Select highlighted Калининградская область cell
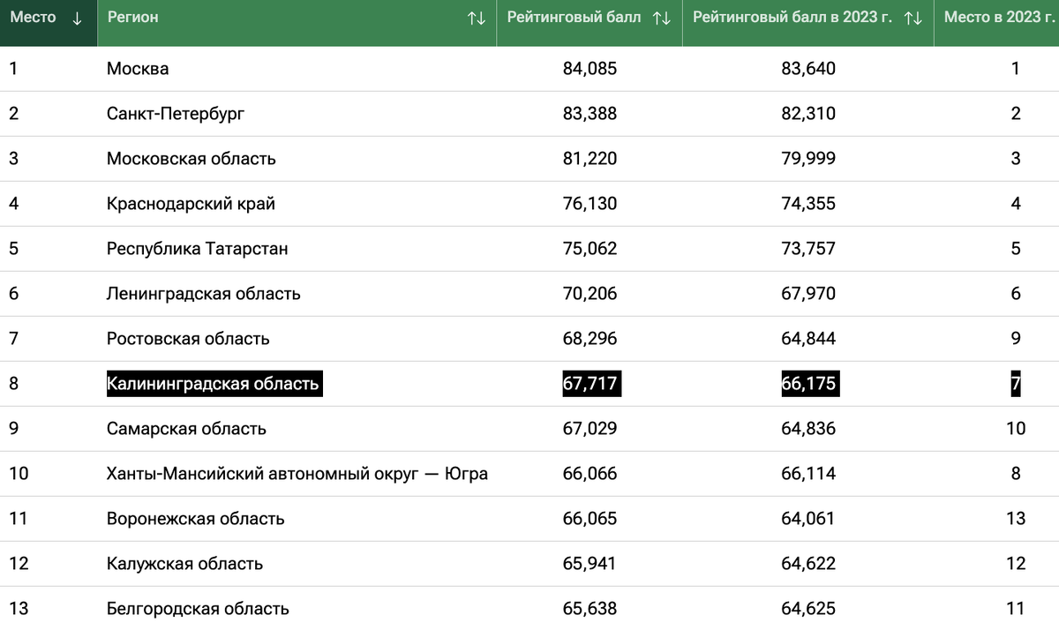Viewport: 1059px width, 630px height. (214, 384)
